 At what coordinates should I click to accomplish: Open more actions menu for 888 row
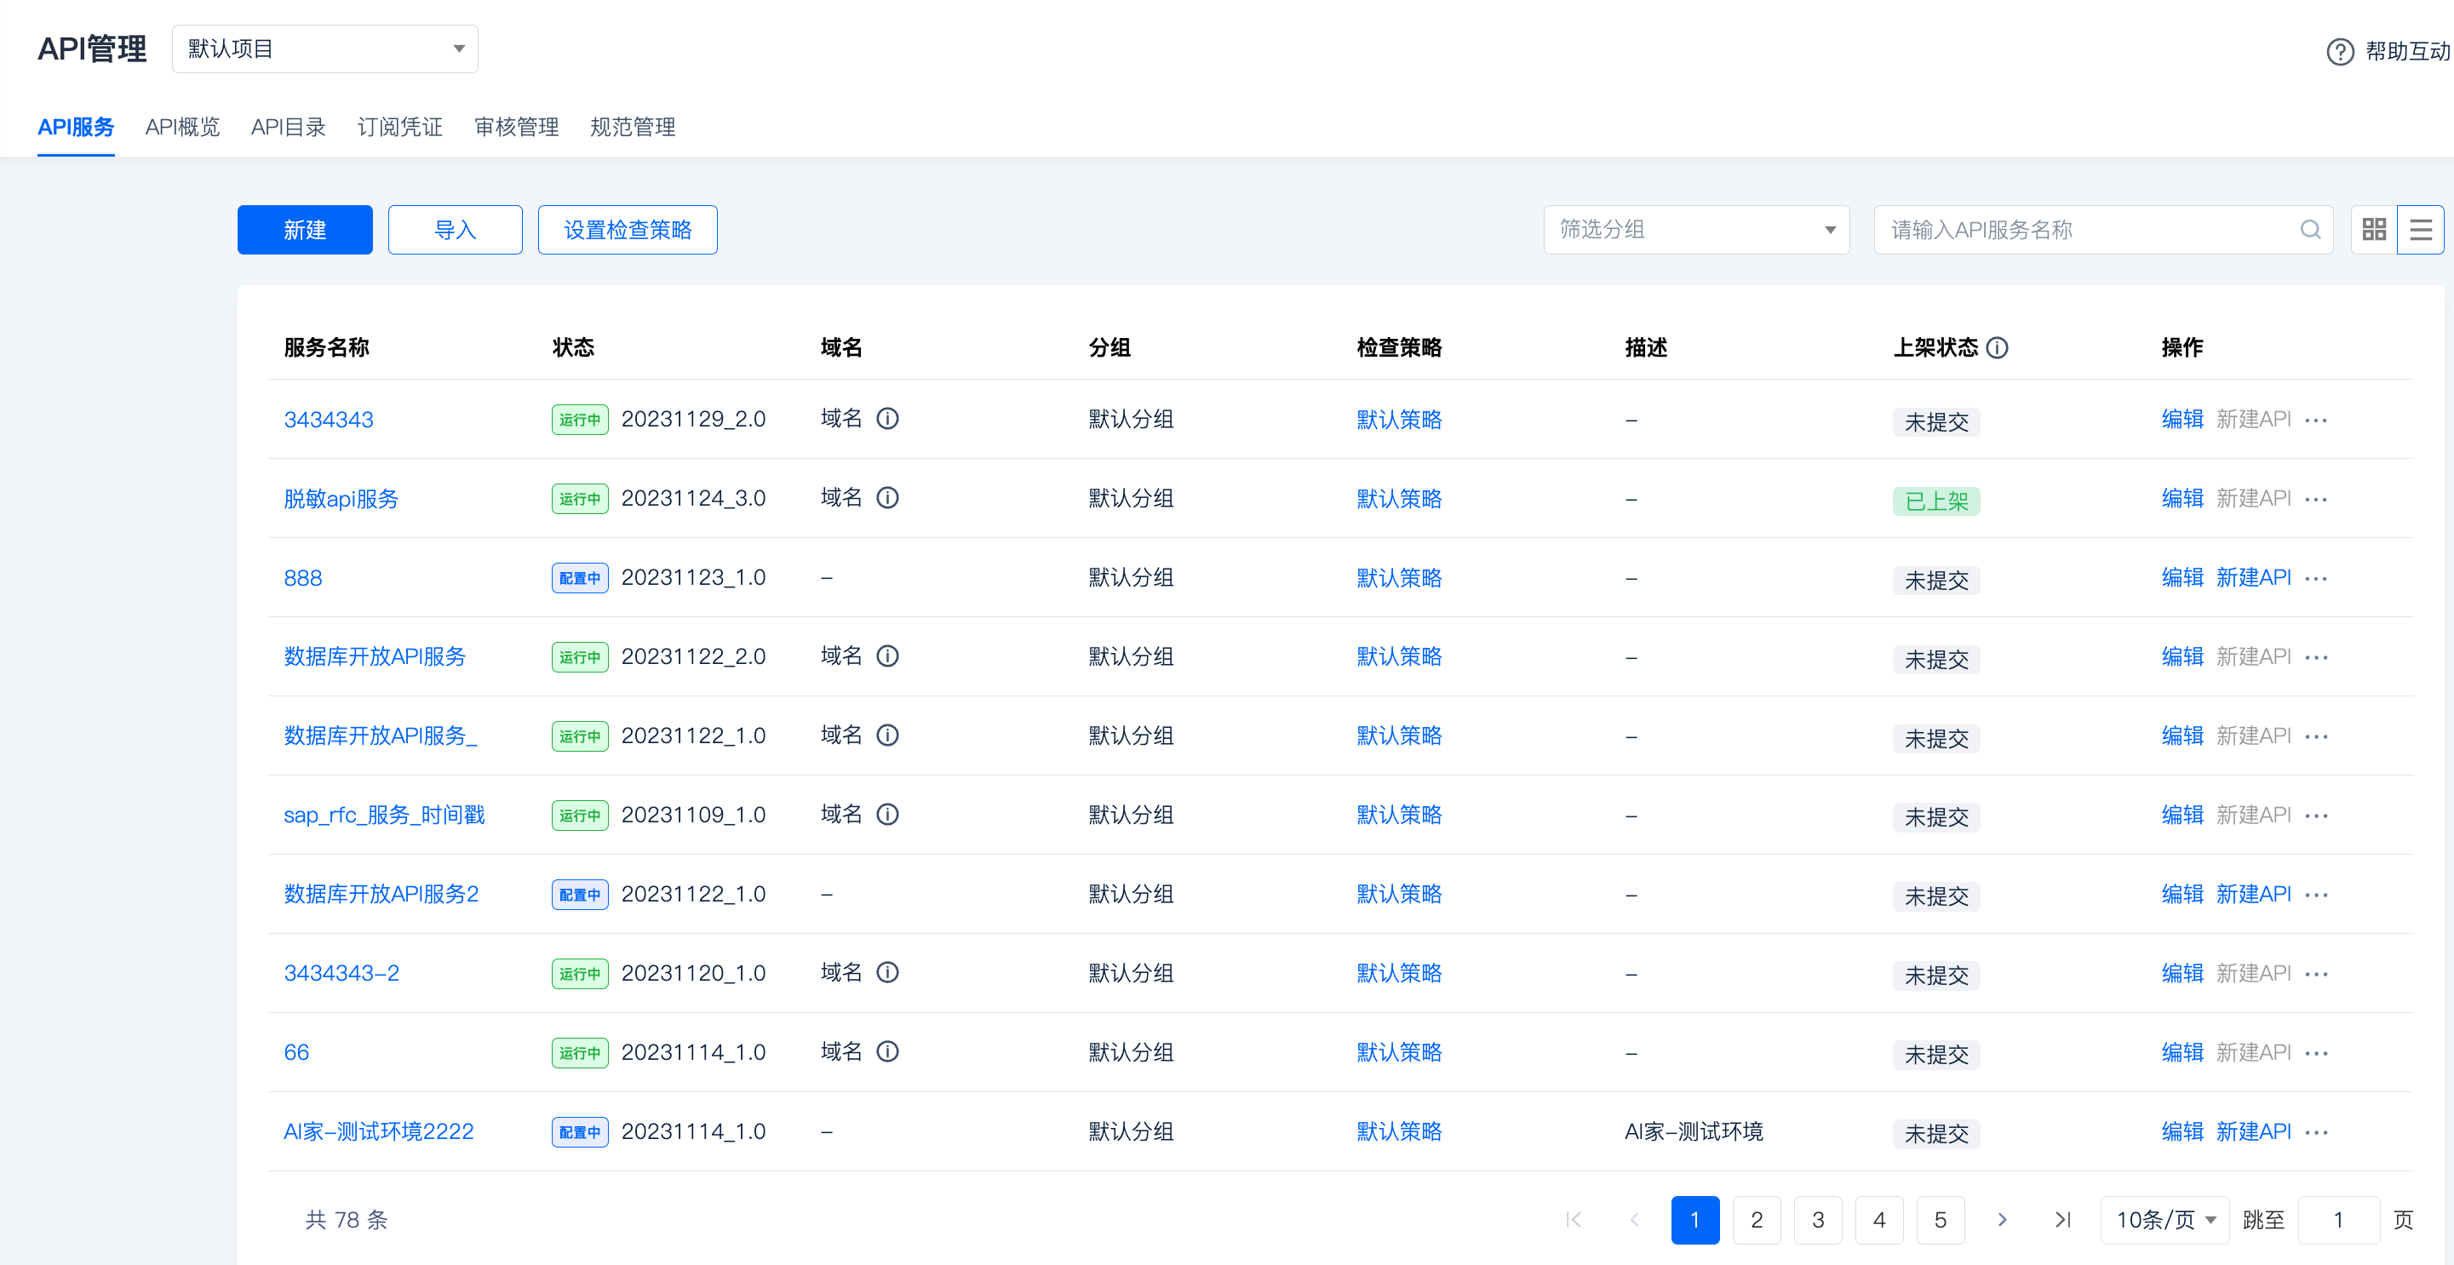2316,578
